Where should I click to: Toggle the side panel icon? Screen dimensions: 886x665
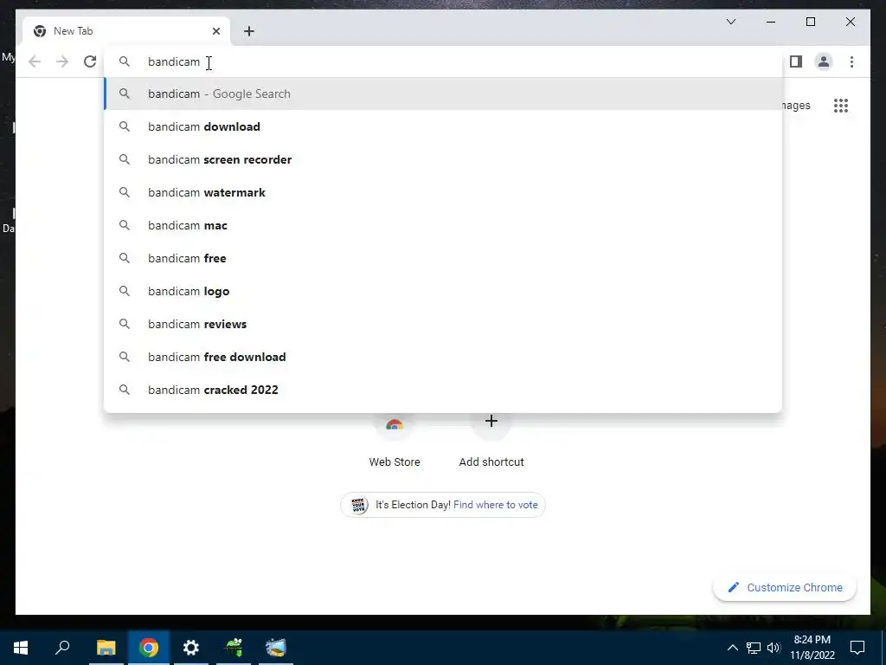pyautogui.click(x=796, y=61)
